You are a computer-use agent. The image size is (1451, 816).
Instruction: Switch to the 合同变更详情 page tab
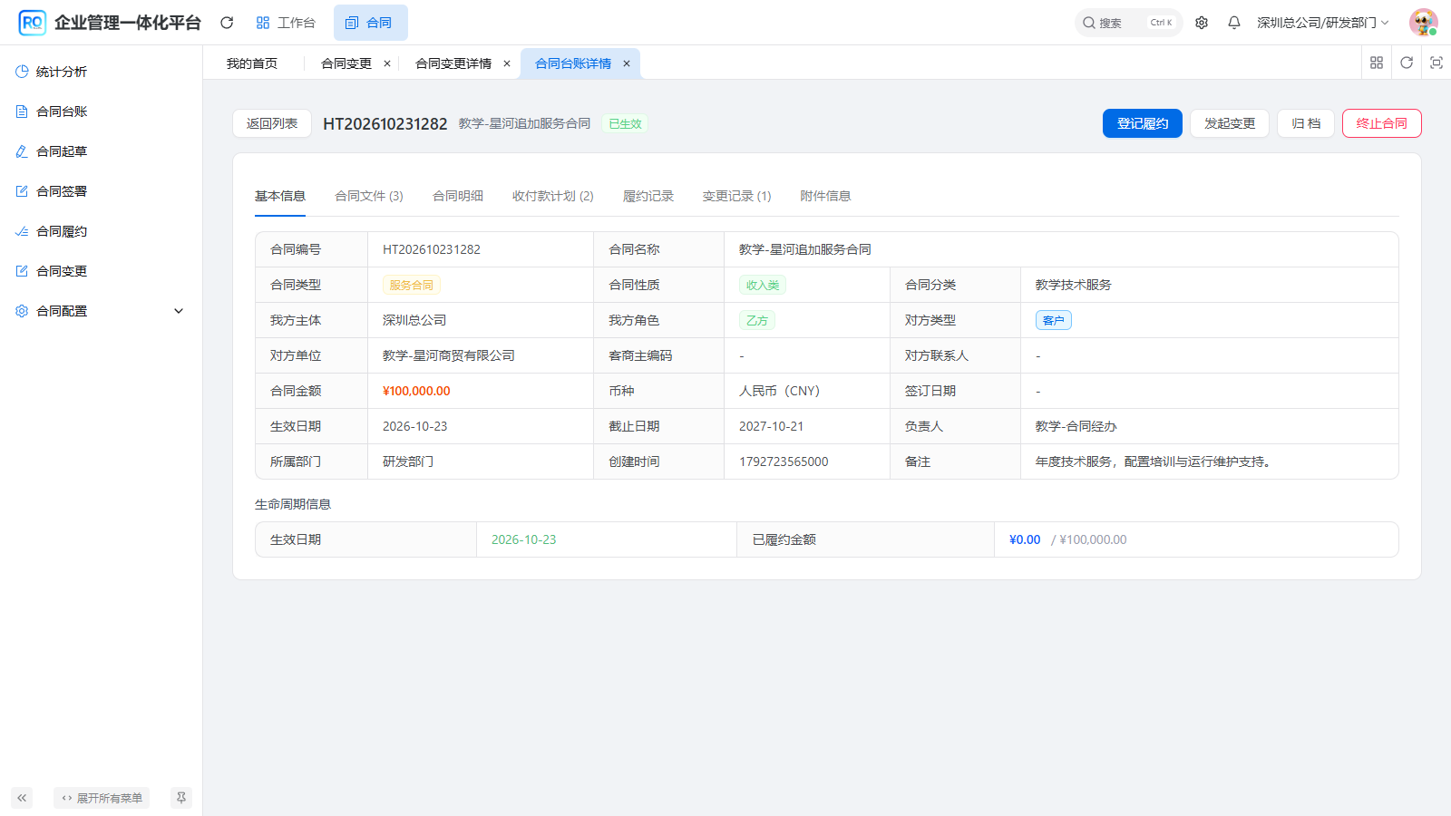pos(453,63)
